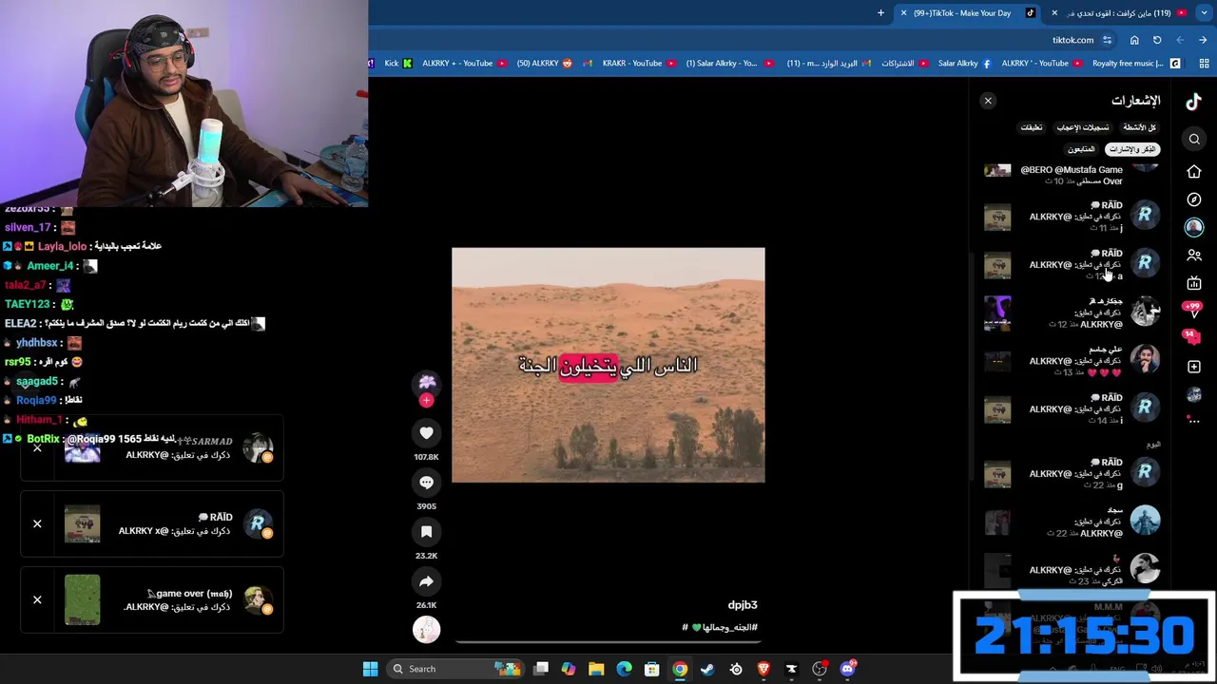Open the all-bookmarks grid icon
This screenshot has width=1217, height=684.
tap(1204, 64)
